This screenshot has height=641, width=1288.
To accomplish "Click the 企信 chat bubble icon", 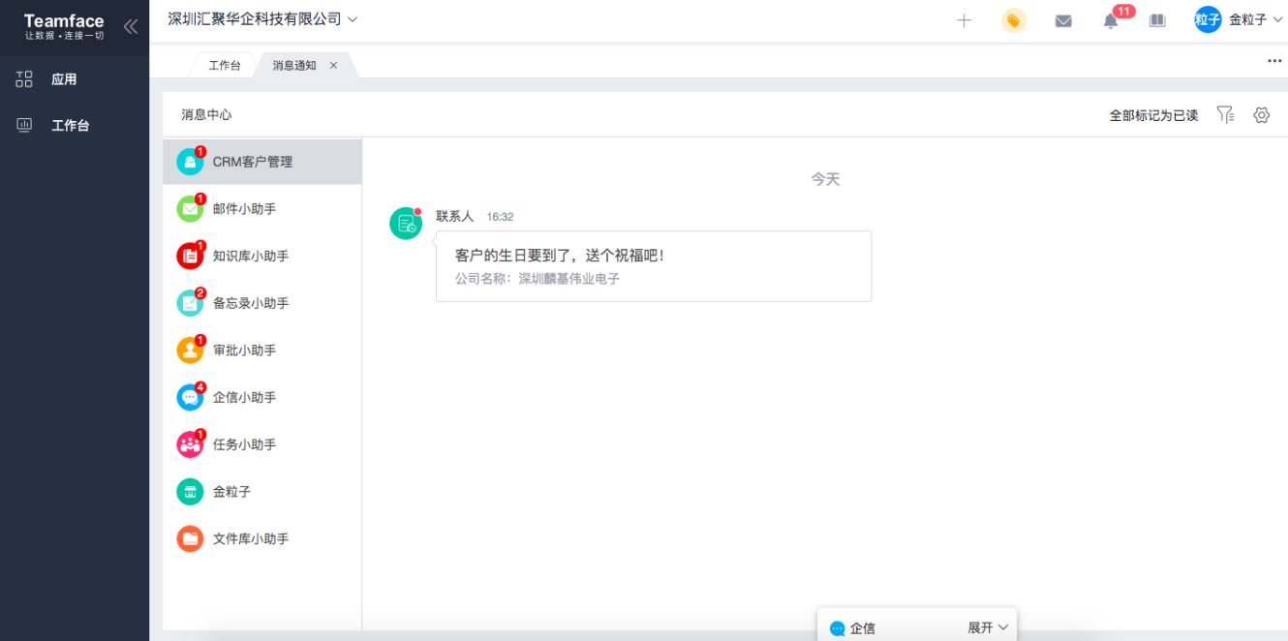I will coord(838,628).
